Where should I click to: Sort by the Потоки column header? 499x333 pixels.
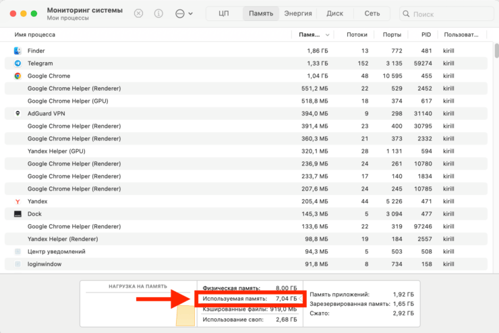(x=357, y=34)
